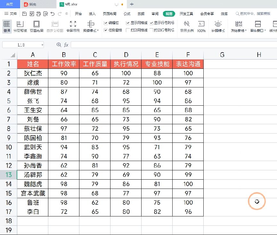Select column G header
Viewport: 277px width, 235px height.
pyautogui.click(x=222, y=55)
